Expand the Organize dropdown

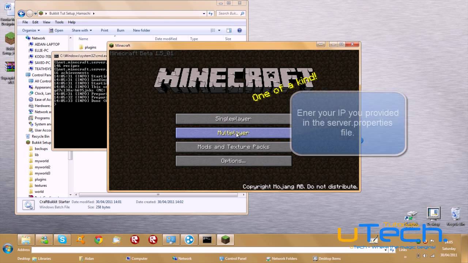[x=31, y=30]
